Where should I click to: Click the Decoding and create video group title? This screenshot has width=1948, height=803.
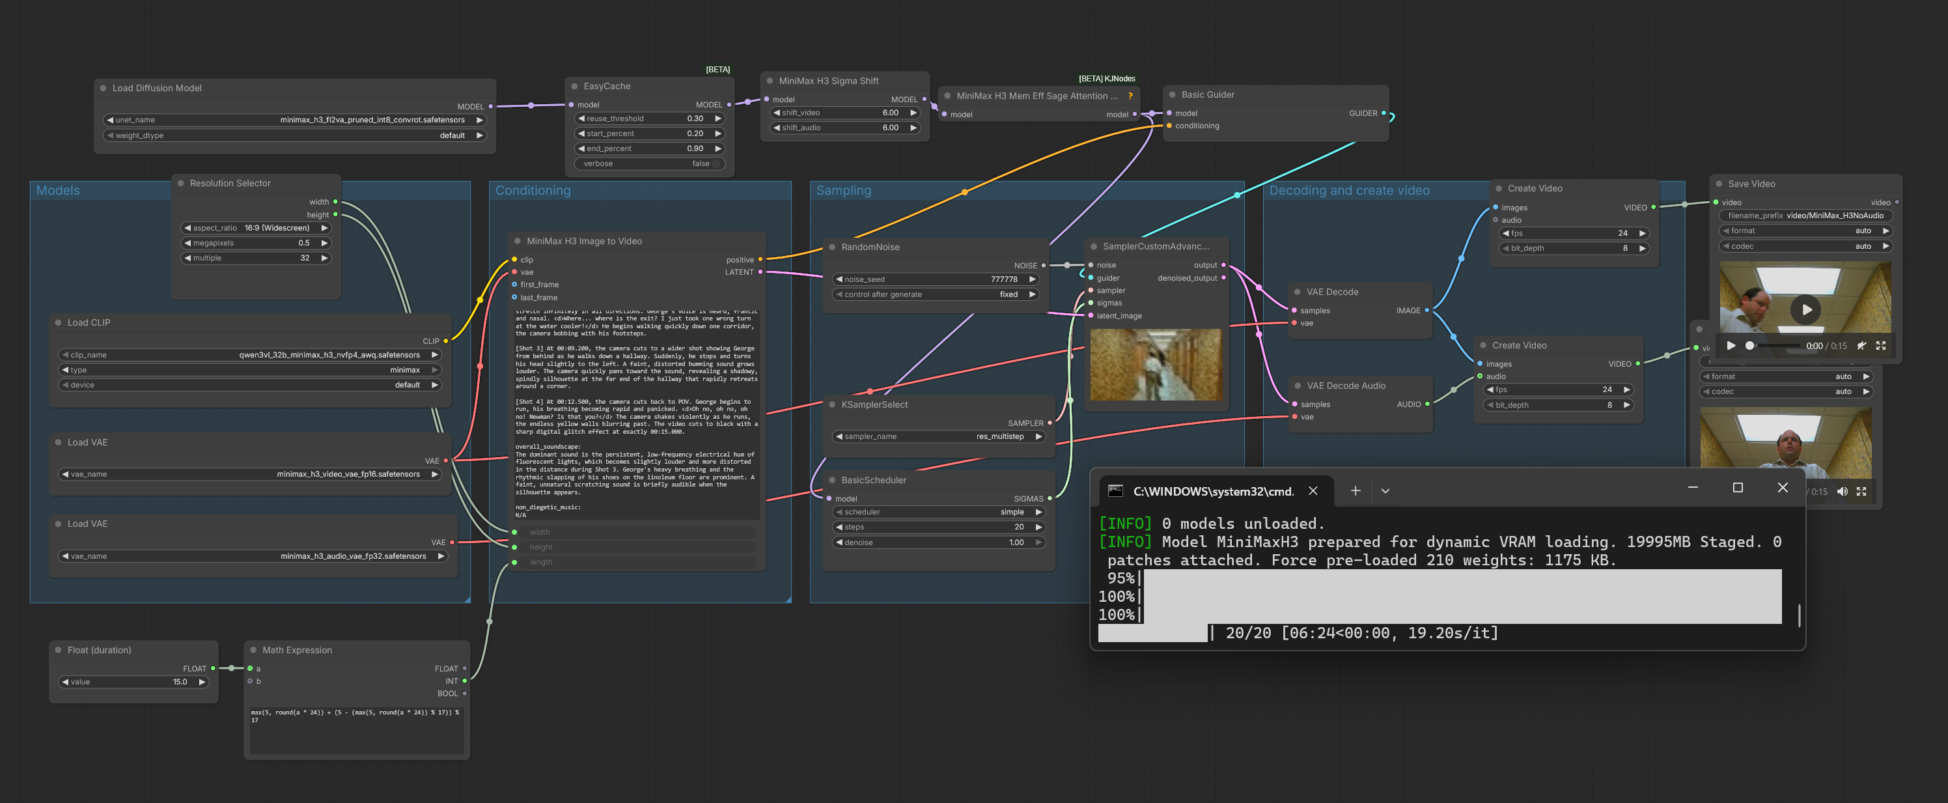pyautogui.click(x=1349, y=191)
